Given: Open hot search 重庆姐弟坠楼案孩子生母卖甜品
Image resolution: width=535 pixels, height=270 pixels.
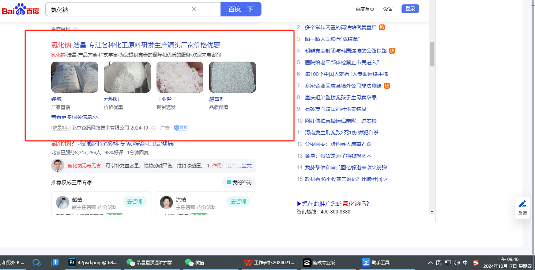Looking at the screenshot, I should [341, 97].
